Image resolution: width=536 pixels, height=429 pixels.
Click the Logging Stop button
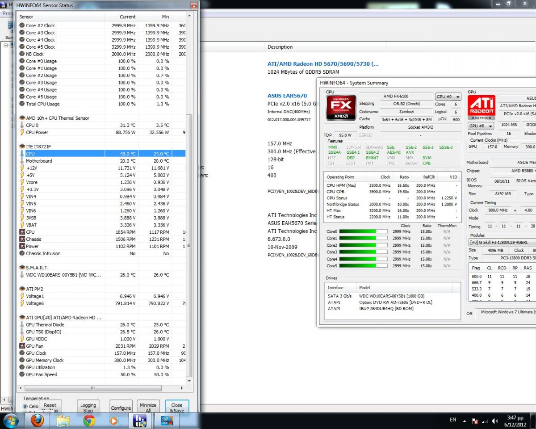(88, 406)
